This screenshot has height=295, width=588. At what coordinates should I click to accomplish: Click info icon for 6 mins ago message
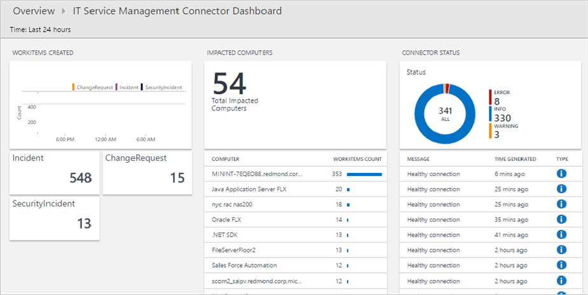pyautogui.click(x=561, y=174)
